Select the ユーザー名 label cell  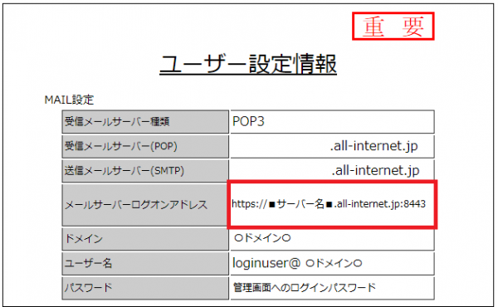[145, 263]
